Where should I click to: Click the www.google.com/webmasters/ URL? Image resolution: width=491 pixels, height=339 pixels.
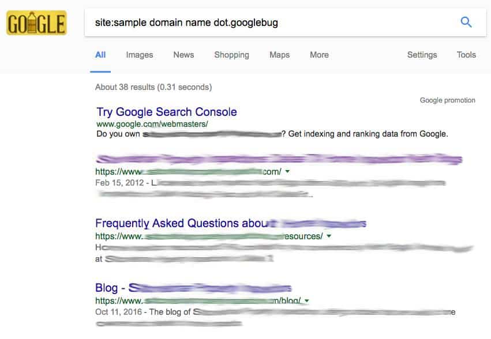pos(152,124)
